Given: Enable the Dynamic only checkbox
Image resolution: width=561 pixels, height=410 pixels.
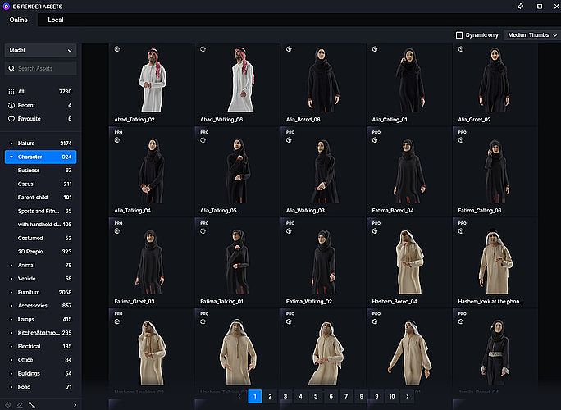Looking at the screenshot, I should [x=459, y=34].
